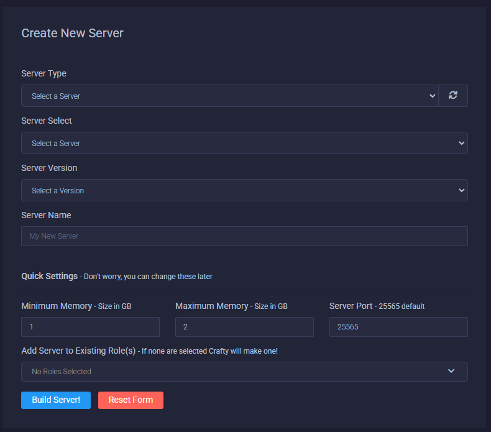Click the Server Name input field
The width and height of the screenshot is (491, 432).
244,236
